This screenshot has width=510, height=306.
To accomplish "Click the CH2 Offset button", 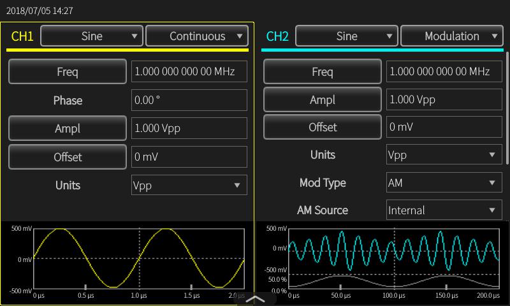I will (323, 127).
